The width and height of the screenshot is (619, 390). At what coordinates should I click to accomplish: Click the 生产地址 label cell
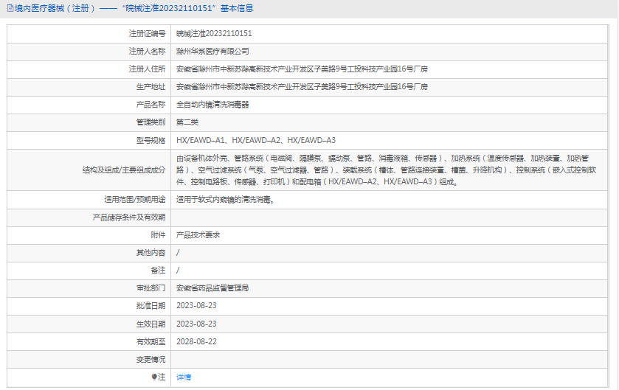[x=89, y=87]
